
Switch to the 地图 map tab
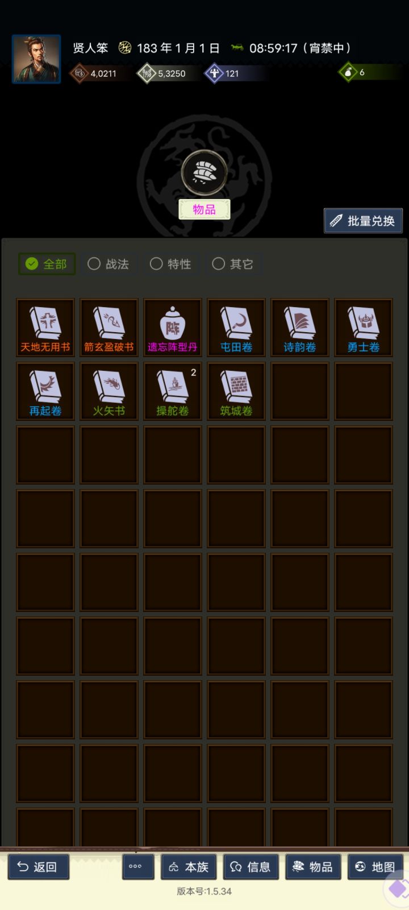[375, 867]
